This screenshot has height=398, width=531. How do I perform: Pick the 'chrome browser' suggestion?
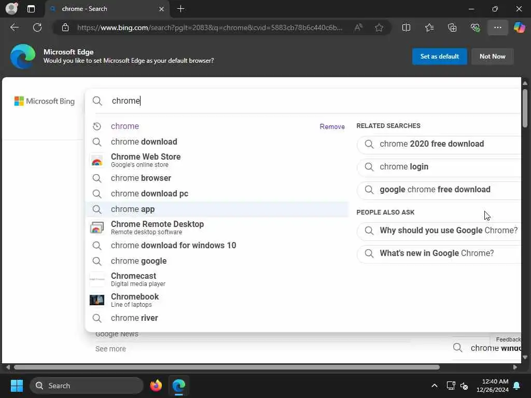tap(216, 178)
